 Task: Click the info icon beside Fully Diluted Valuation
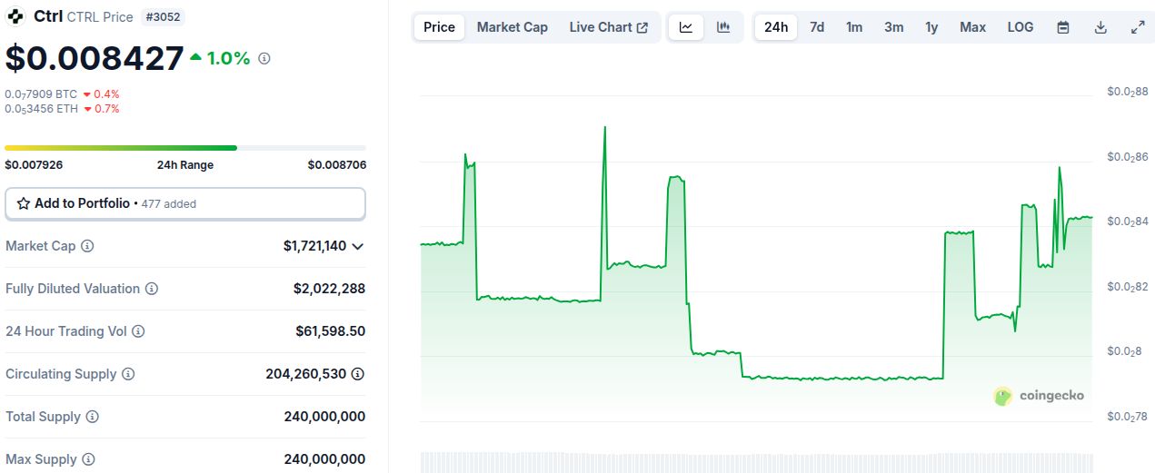pyautogui.click(x=152, y=289)
